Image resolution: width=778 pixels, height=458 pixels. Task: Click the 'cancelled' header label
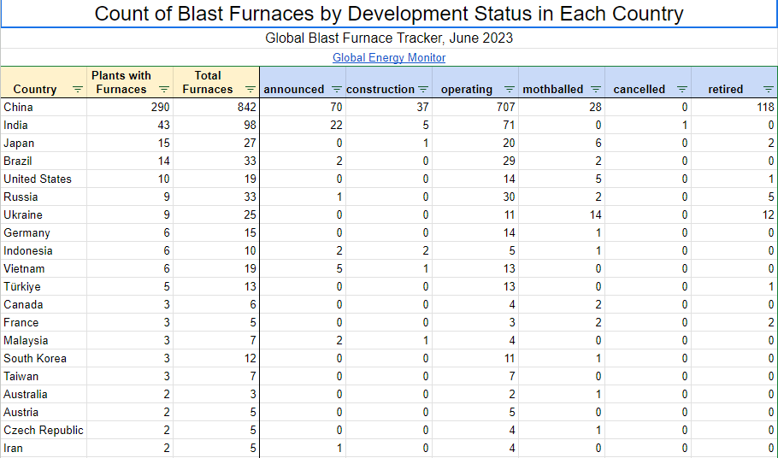click(x=639, y=89)
